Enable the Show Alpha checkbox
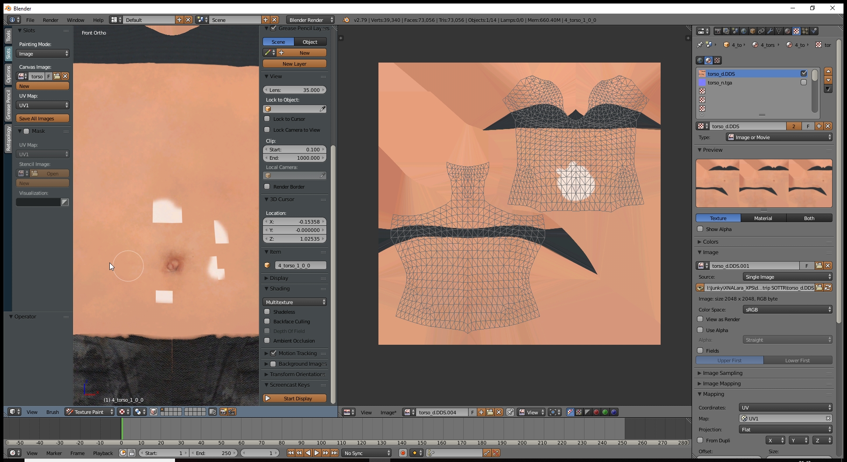 click(x=700, y=229)
